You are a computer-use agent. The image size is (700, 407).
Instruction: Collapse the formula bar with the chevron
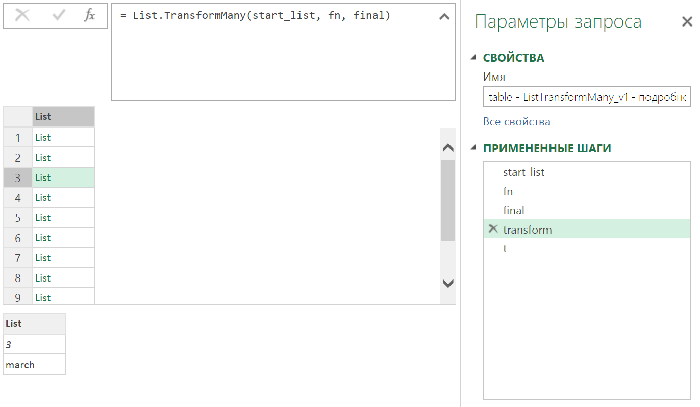(x=444, y=16)
